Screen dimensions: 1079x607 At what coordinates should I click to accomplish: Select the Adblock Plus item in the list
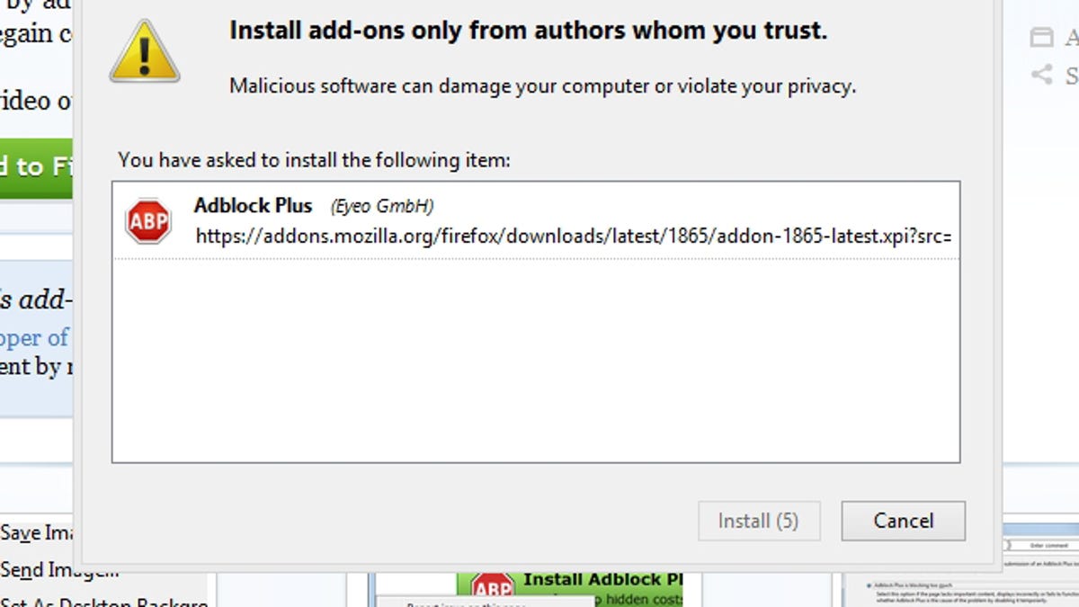[536, 221]
